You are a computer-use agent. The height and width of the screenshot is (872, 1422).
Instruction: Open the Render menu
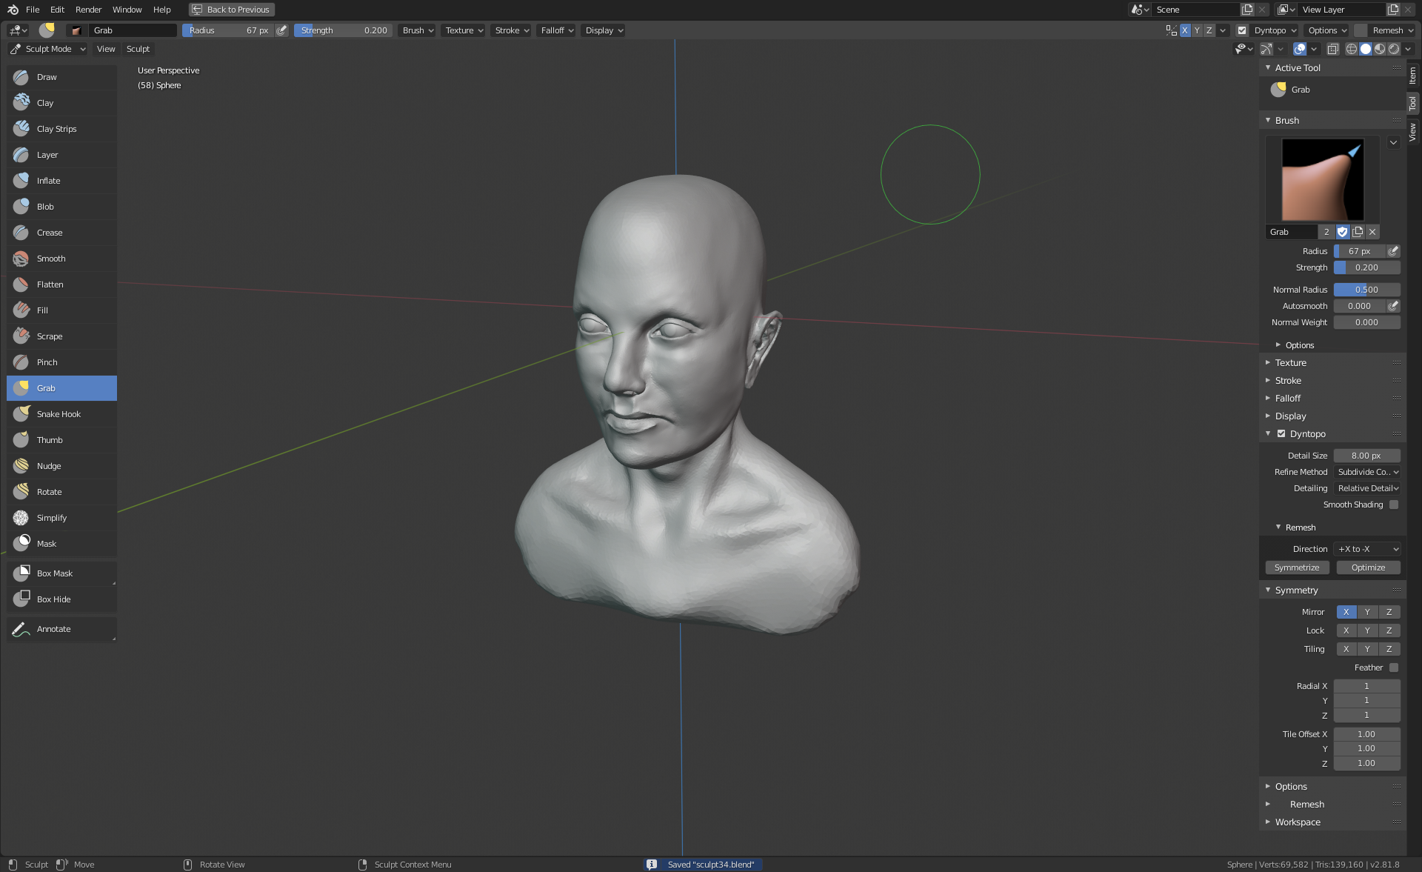point(88,10)
